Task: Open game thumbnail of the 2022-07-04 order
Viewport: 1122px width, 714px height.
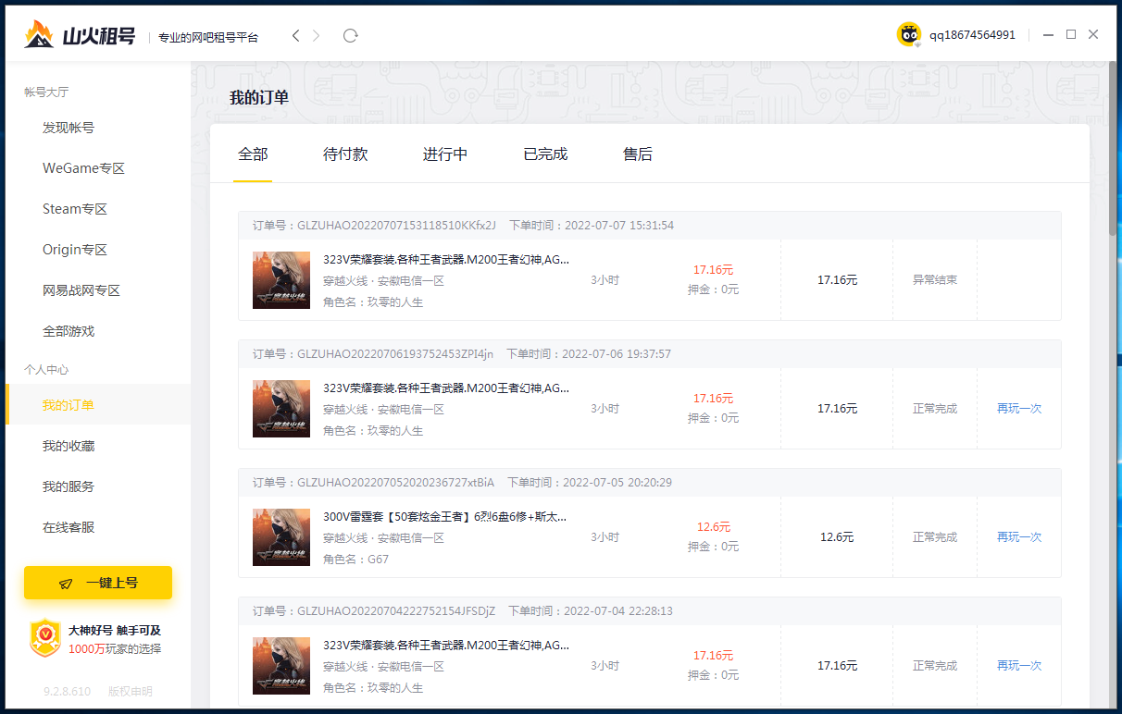Action: [281, 666]
